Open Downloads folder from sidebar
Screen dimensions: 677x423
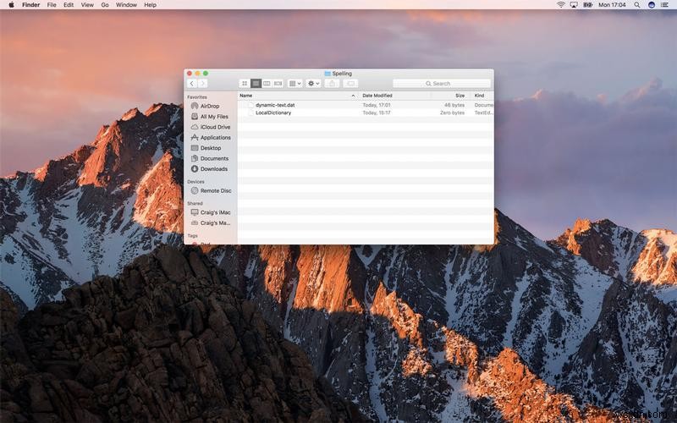[213, 169]
